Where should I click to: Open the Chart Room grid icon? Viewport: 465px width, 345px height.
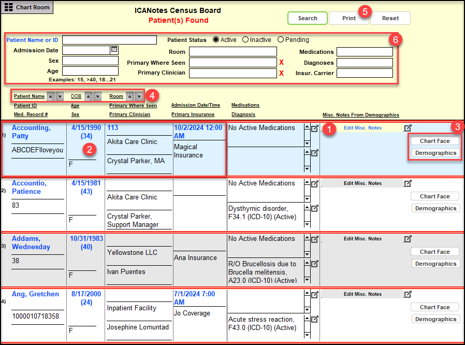pyautogui.click(x=9, y=7)
